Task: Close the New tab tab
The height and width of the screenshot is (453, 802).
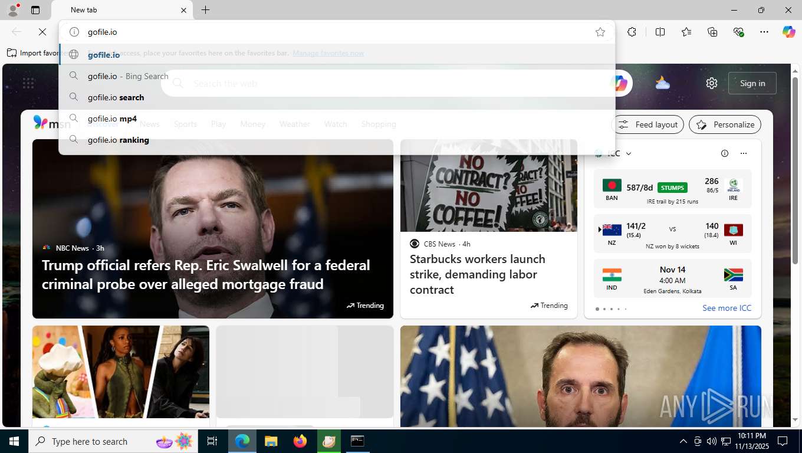Action: tap(183, 10)
